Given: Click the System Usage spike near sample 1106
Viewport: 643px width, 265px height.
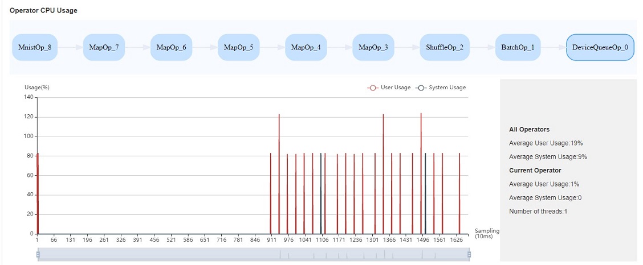Looking at the screenshot, I should pos(321,193).
